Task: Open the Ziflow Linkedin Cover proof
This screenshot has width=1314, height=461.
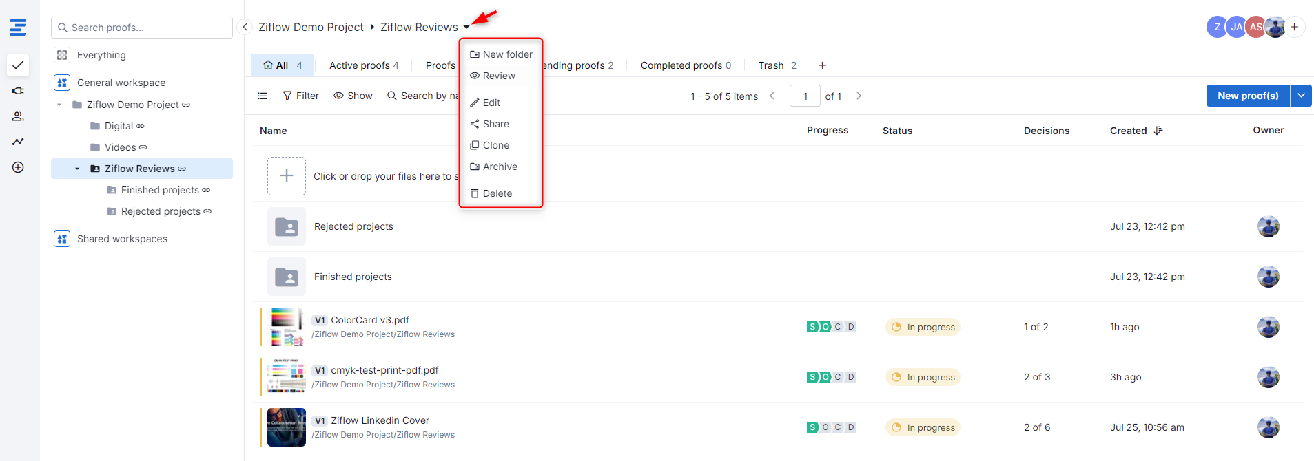Action: pos(380,420)
